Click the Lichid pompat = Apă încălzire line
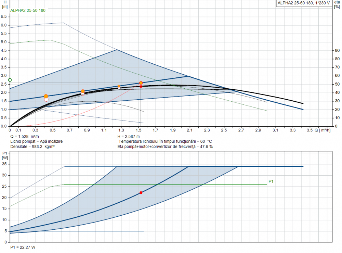The image size is (342, 253). [37, 141]
